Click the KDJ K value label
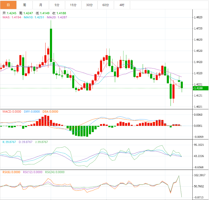The height and width of the screenshot is (200, 209). [10, 142]
